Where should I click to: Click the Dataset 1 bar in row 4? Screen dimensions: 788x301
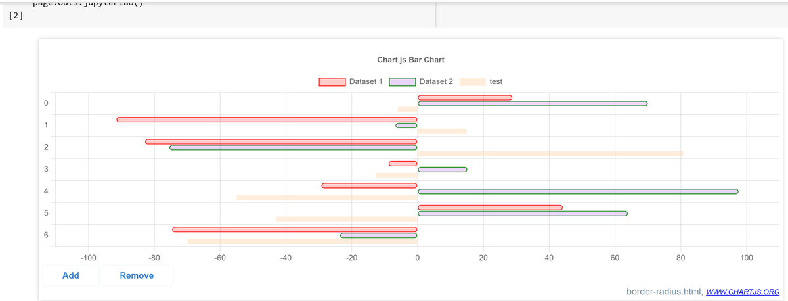coord(370,185)
